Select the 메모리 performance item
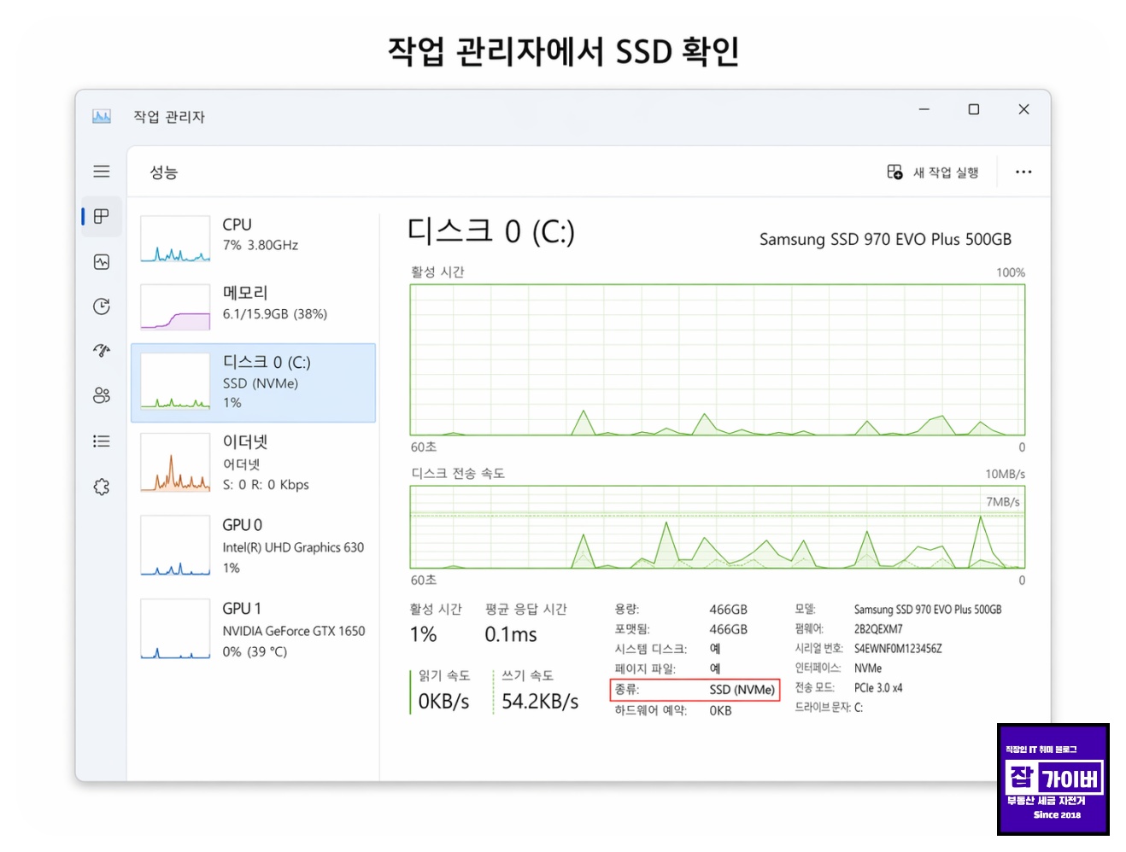This screenshot has width=1126, height=852. pos(254,307)
